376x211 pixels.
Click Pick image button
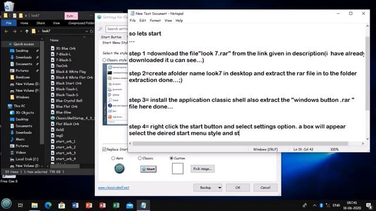pyautogui.click(x=203, y=169)
